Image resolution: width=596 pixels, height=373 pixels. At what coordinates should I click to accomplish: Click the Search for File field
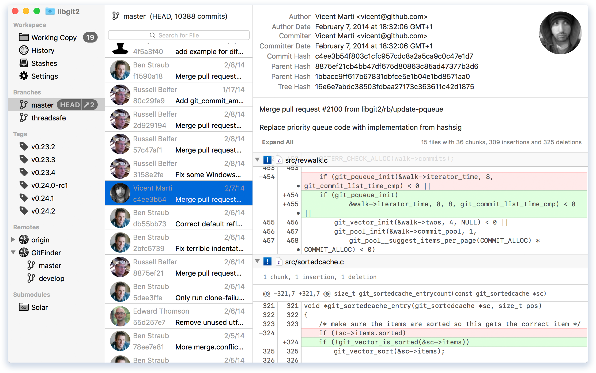[x=179, y=35]
